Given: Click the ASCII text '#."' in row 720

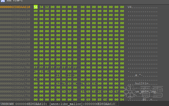Looking at the screenshot, I should click(138, 75).
